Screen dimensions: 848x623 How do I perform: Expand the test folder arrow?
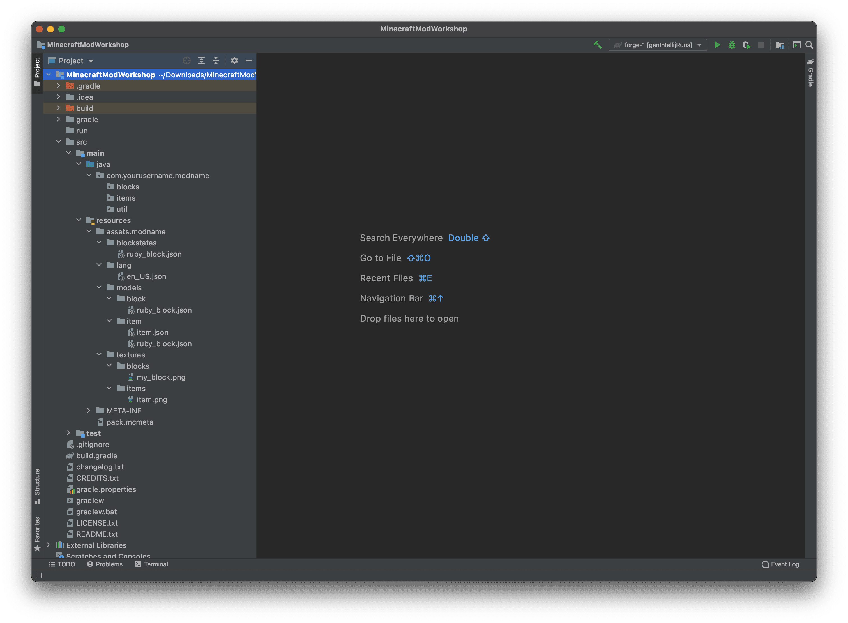69,433
